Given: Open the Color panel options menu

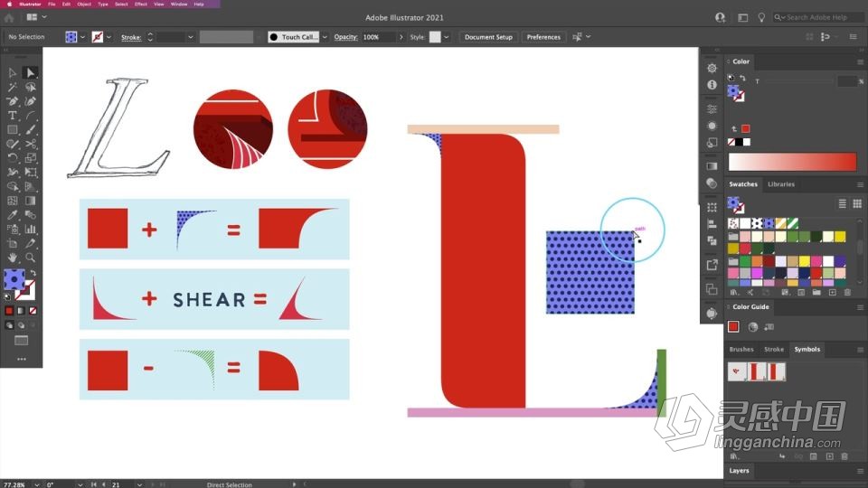Looking at the screenshot, I should 860,61.
